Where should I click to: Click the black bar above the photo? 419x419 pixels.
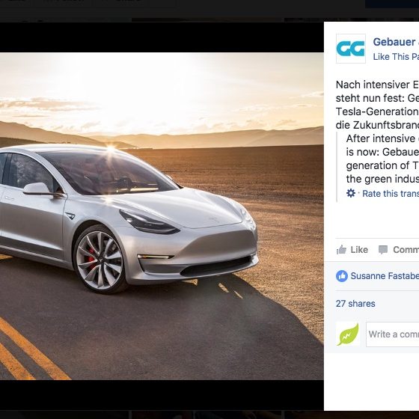pyautogui.click(x=162, y=37)
